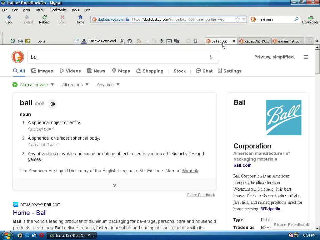
Task: Open the history clock icon
Action: [x=12, y=41]
